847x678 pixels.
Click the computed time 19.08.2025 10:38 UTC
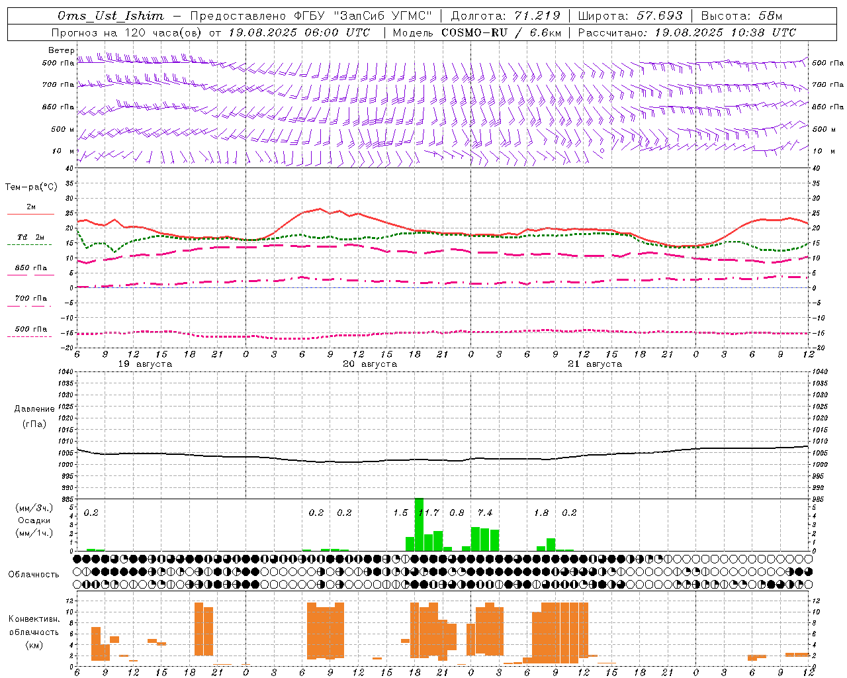tap(725, 32)
